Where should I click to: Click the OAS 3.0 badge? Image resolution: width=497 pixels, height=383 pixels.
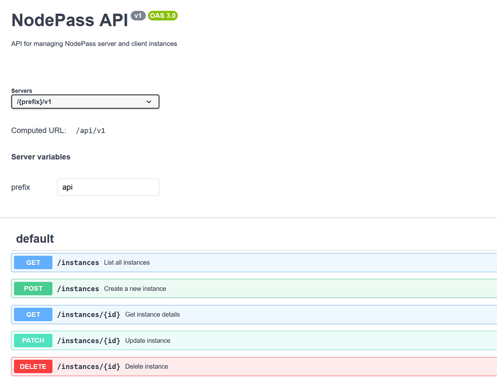coord(163,16)
